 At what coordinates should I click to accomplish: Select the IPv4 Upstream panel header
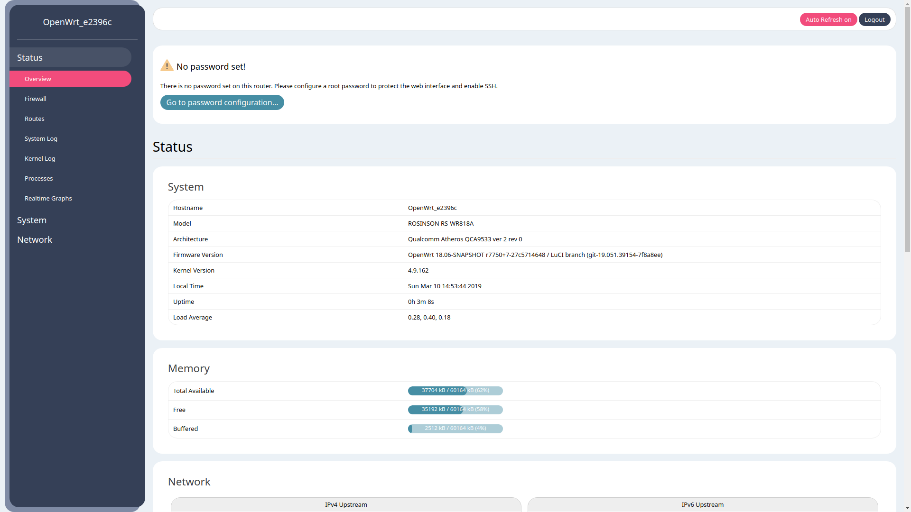(x=346, y=504)
